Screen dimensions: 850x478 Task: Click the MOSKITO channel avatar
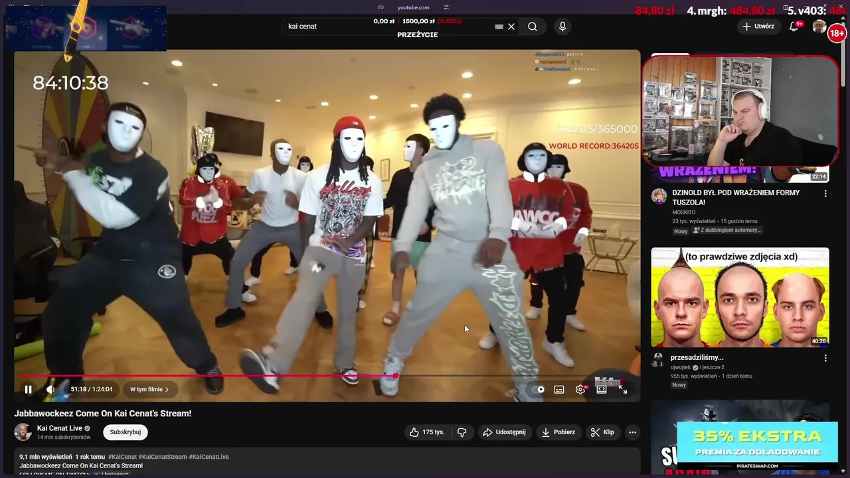[x=659, y=195]
